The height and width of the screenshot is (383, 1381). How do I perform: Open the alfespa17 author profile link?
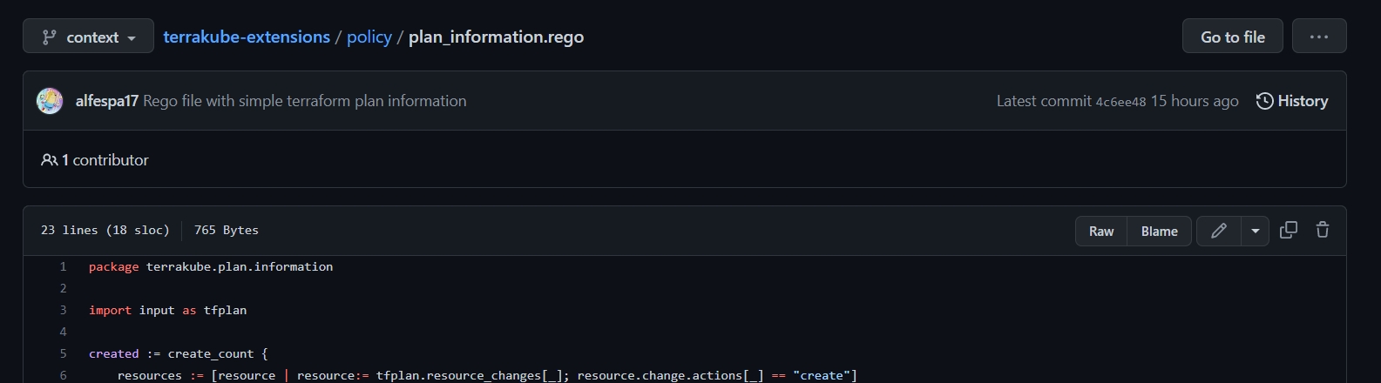(x=106, y=101)
